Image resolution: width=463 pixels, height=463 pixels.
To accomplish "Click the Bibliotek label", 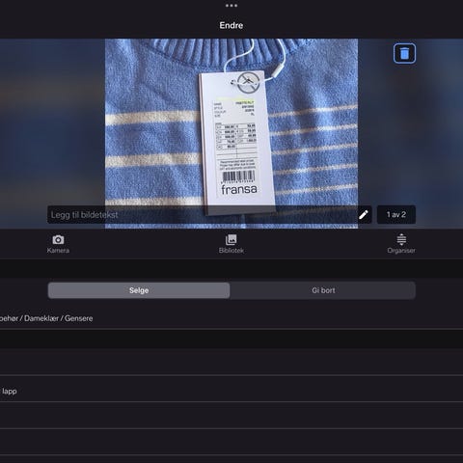I will pos(231,251).
